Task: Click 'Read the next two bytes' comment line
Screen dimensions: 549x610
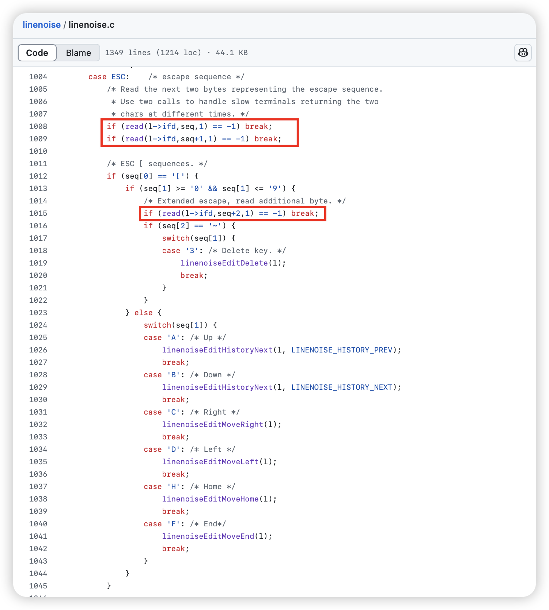Action: pyautogui.click(x=245, y=89)
